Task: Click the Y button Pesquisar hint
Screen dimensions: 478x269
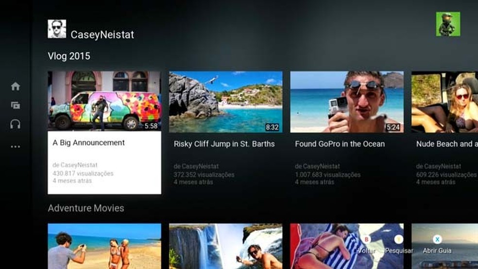Action: pos(398,239)
